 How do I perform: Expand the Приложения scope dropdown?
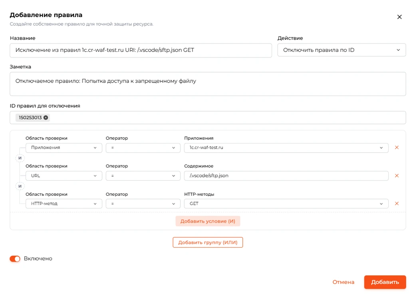point(64,148)
